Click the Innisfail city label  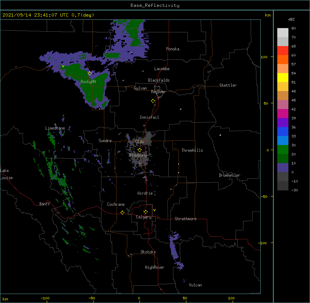point(149,117)
